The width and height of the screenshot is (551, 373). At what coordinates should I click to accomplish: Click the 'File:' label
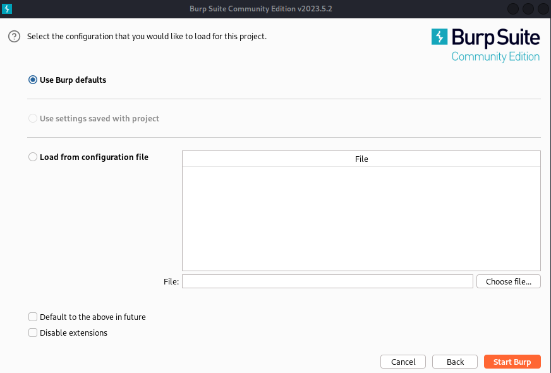tap(171, 281)
